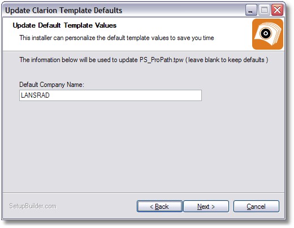Click the black disc center of the logo

point(266,33)
